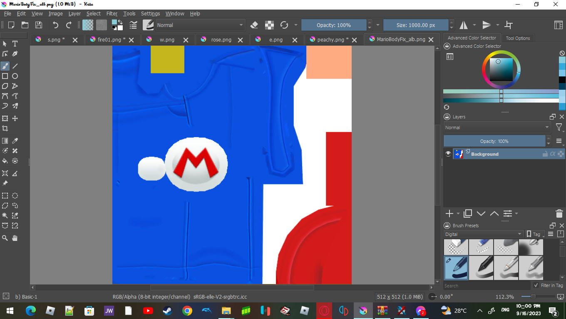Uncheck Filter in Tag

point(536,285)
